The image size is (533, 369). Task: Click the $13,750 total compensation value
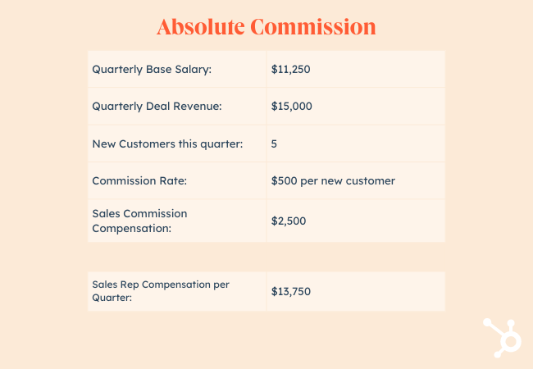point(291,291)
